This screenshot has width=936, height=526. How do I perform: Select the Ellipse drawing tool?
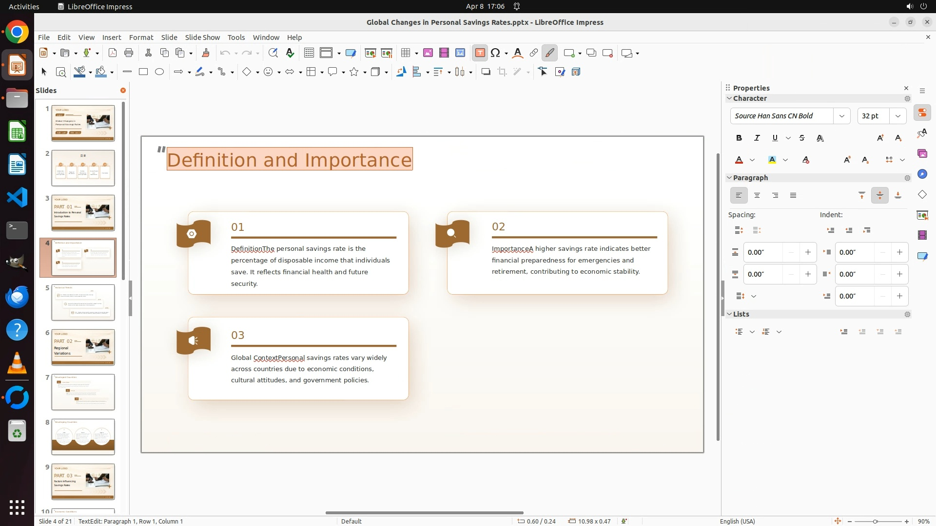pyautogui.click(x=159, y=72)
